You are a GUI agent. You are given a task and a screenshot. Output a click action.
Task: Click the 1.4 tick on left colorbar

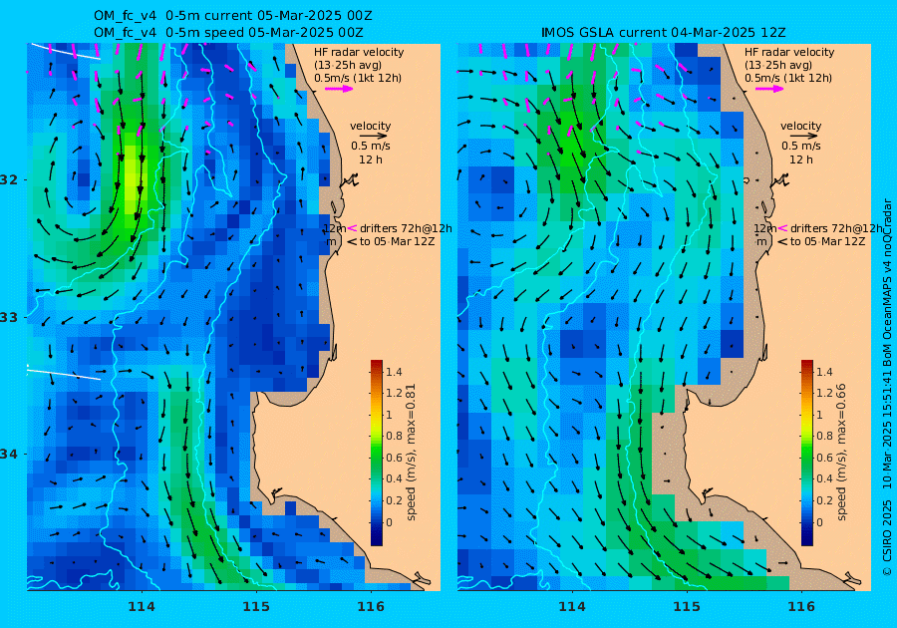click(x=394, y=372)
